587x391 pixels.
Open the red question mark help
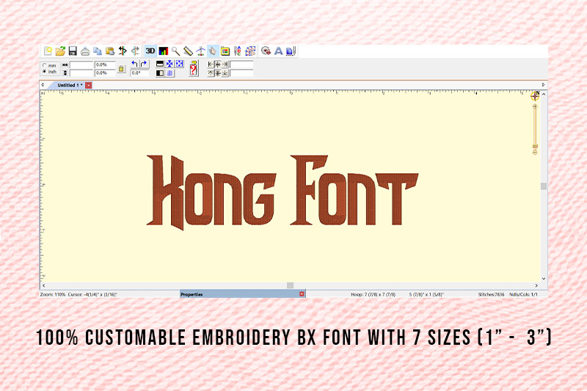[x=194, y=69]
